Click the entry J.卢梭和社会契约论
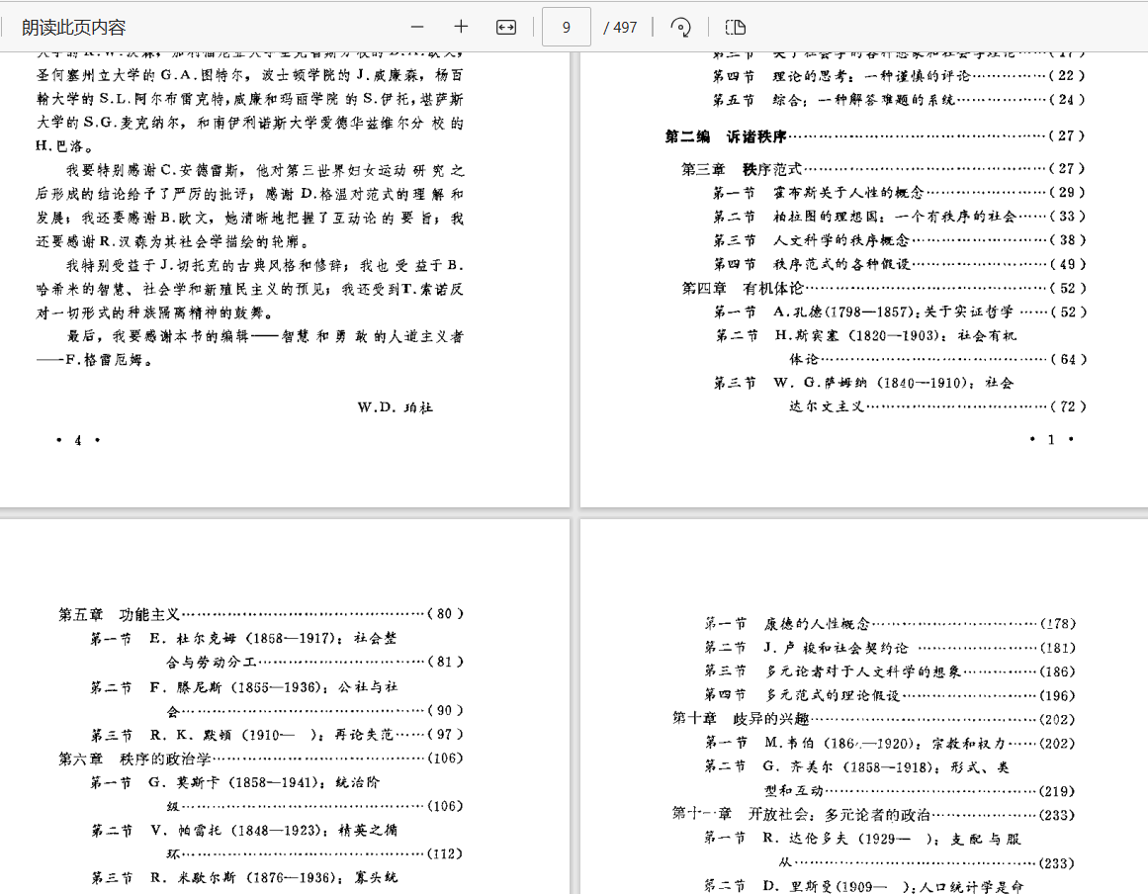Image resolution: width=1148 pixels, height=894 pixels. click(890, 648)
